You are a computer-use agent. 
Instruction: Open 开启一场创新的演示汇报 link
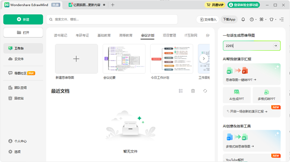tap(252, 111)
